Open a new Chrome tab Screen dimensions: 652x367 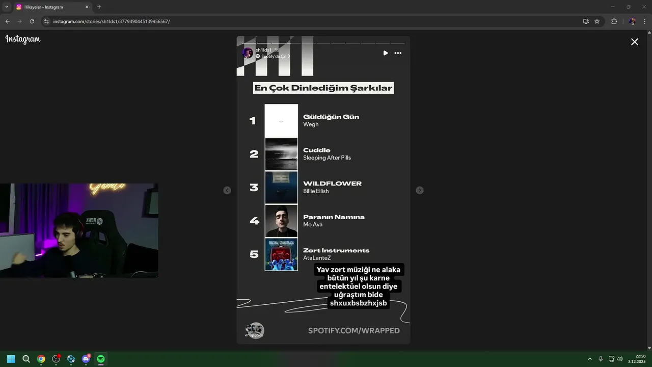coord(99,7)
